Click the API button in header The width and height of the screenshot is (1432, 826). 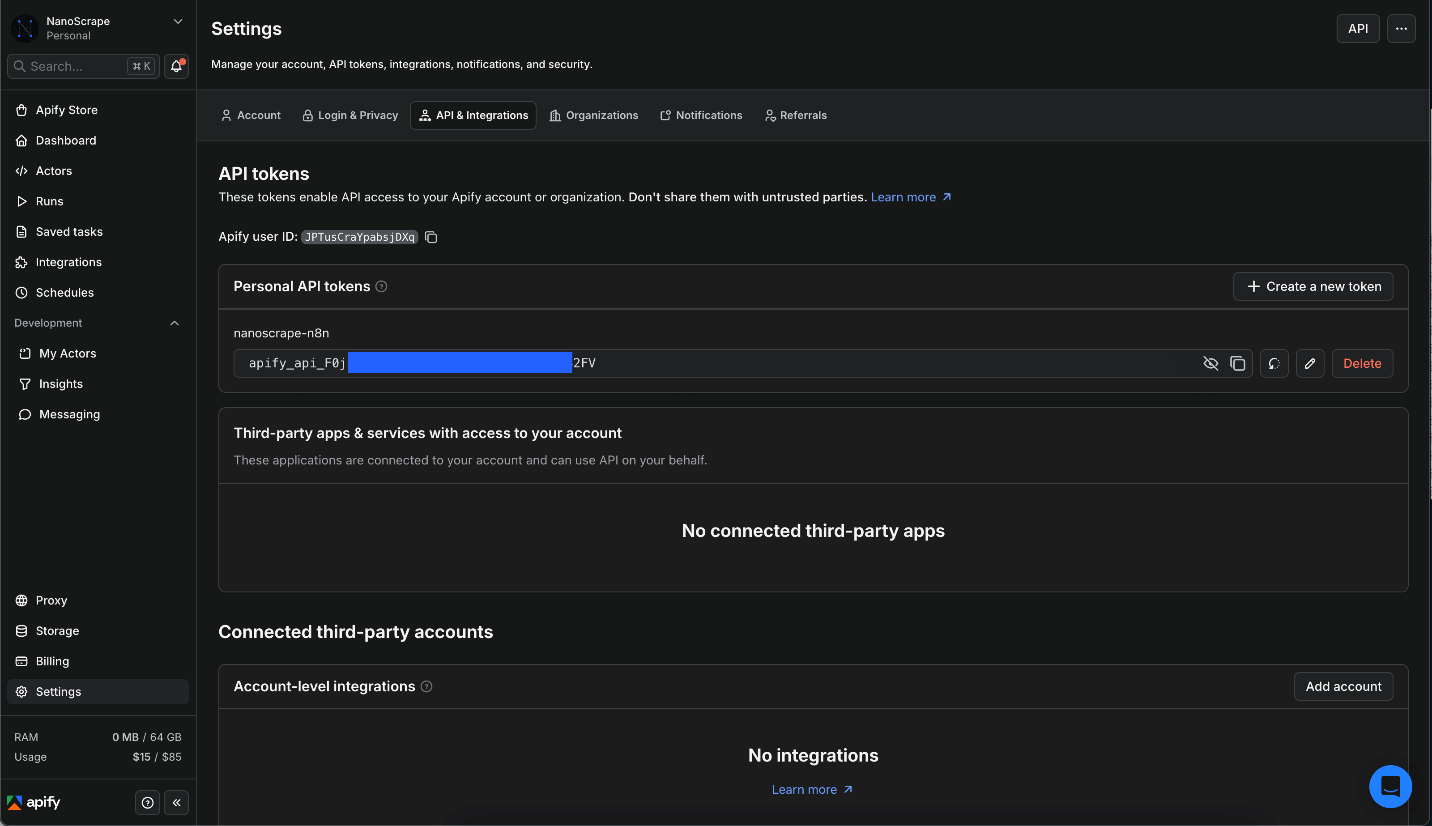[x=1358, y=28]
